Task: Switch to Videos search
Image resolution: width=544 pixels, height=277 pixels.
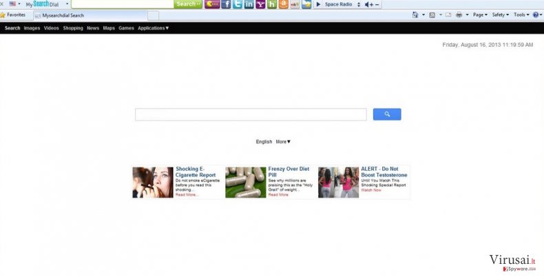Action: [52, 28]
